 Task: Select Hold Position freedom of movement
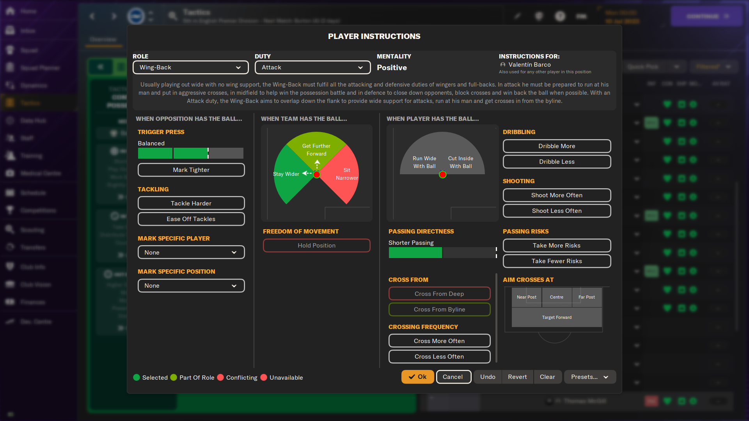316,246
